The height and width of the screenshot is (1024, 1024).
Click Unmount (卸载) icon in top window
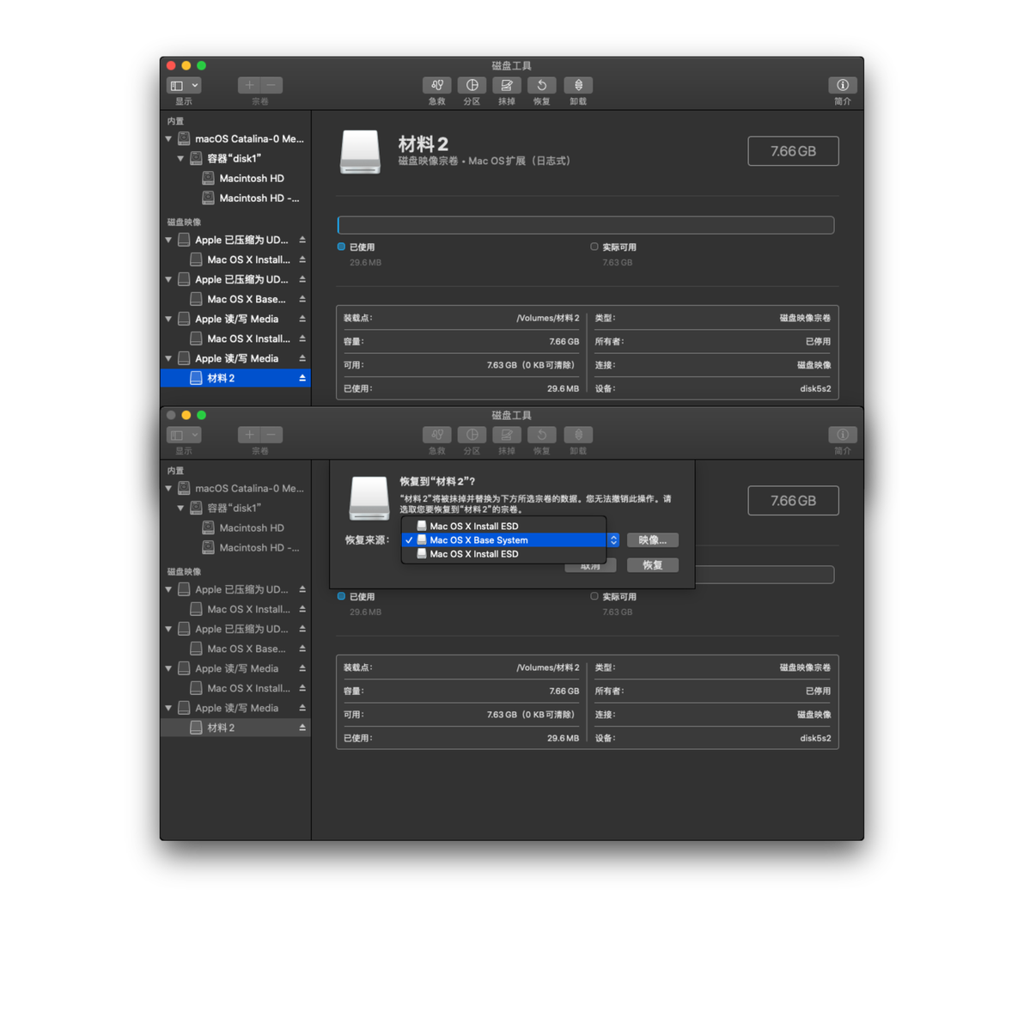point(578,86)
